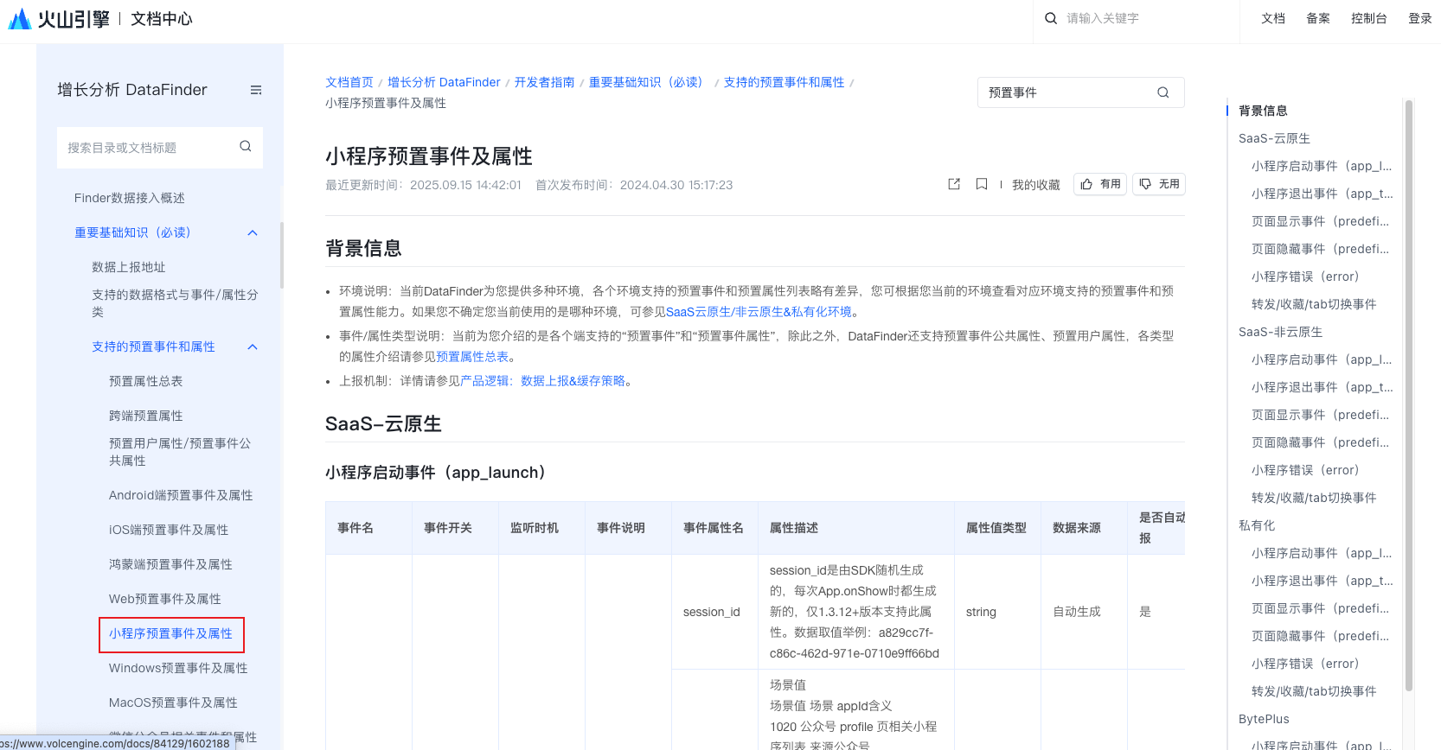Open Finder数据接入概述 in sidebar
This screenshot has height=750, width=1441.
pos(130,198)
